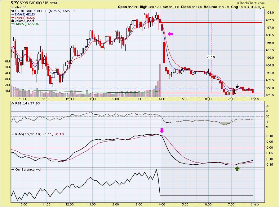279x207 pixels.
Task: Click the 0.10 level on PMO axis
Action: (270, 136)
